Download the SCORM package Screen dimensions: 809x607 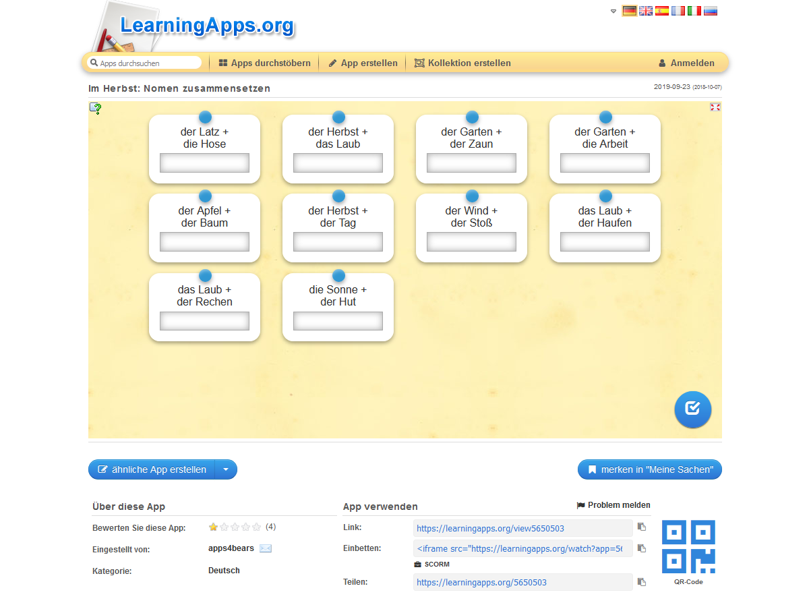[x=432, y=564]
